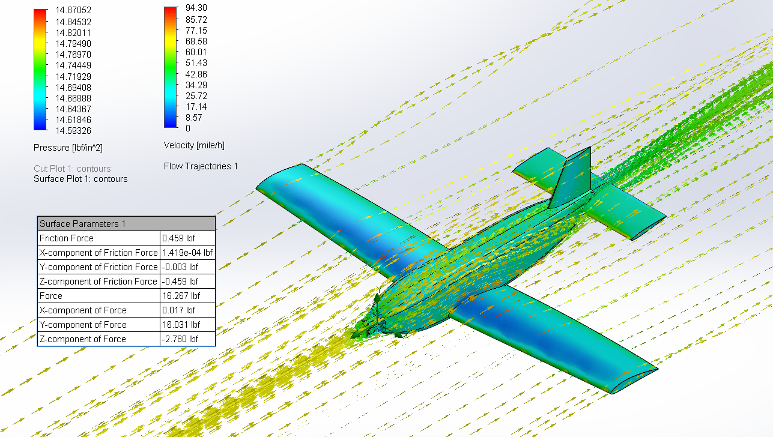Select the 'Y-component of Friction Force' row label
773x437 pixels.
(98, 267)
